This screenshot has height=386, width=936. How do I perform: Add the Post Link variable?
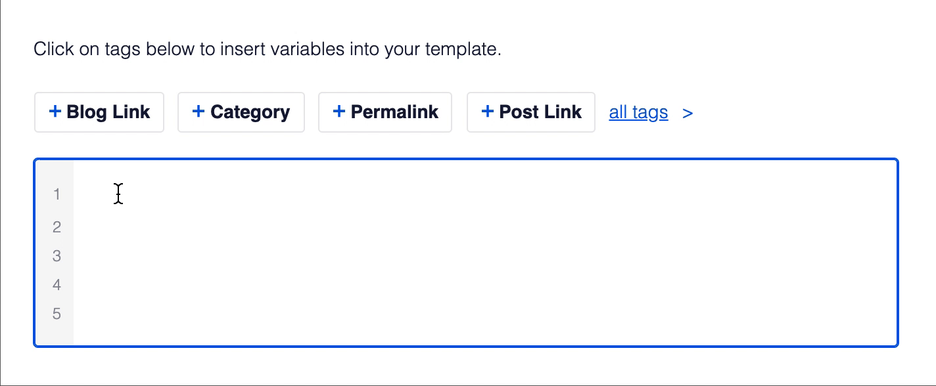click(531, 112)
